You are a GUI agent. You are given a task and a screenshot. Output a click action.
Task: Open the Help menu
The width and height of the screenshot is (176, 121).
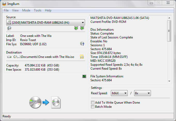click(x=48, y=10)
